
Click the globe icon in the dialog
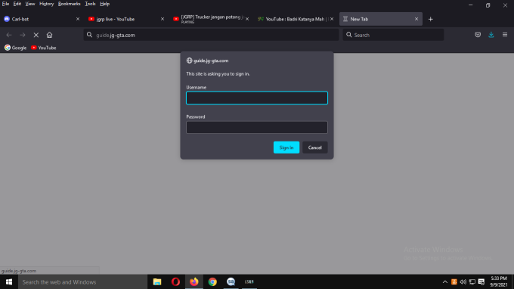189,61
